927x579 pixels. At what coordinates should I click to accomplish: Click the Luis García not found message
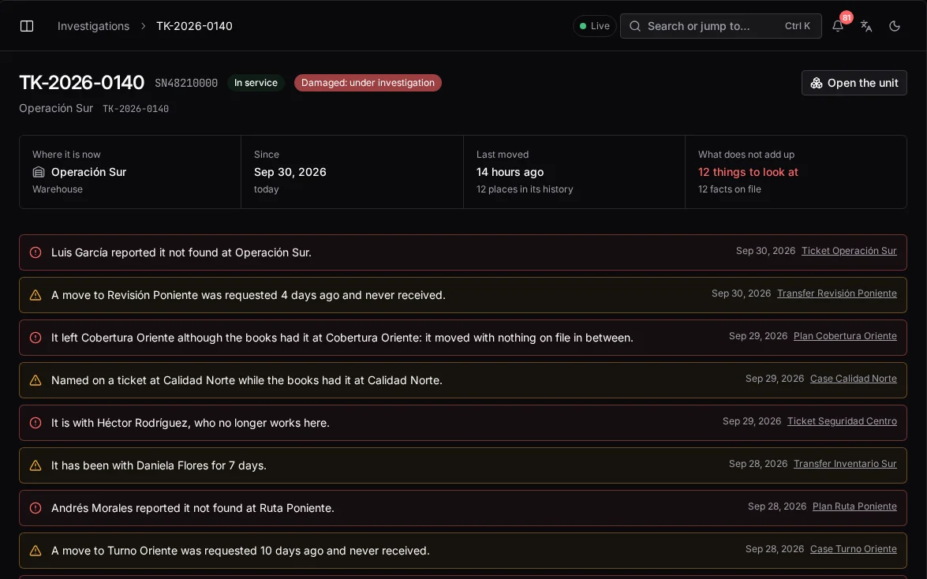181,252
